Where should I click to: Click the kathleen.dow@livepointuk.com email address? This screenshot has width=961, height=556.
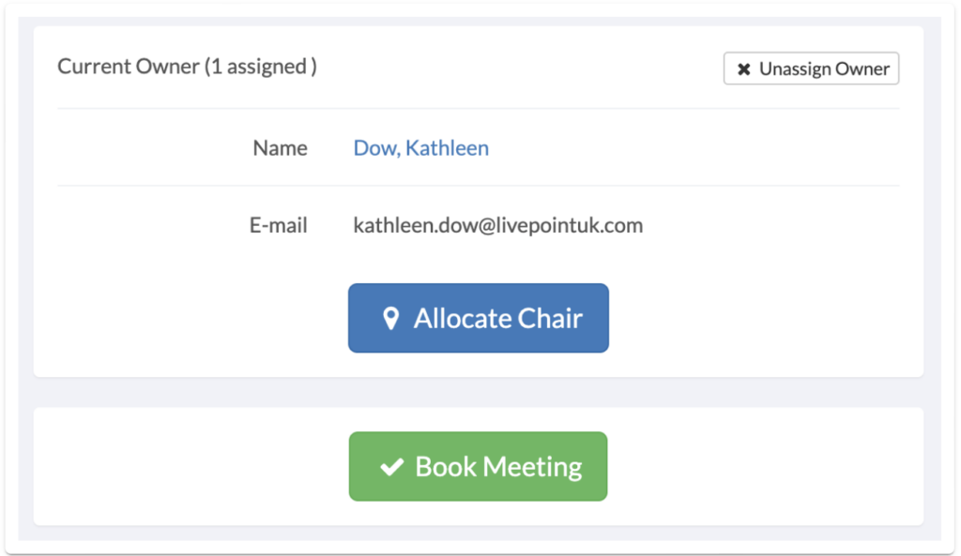point(497,225)
